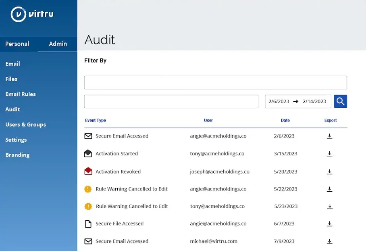Open Email in the sidebar
366x251 pixels.
(12, 64)
